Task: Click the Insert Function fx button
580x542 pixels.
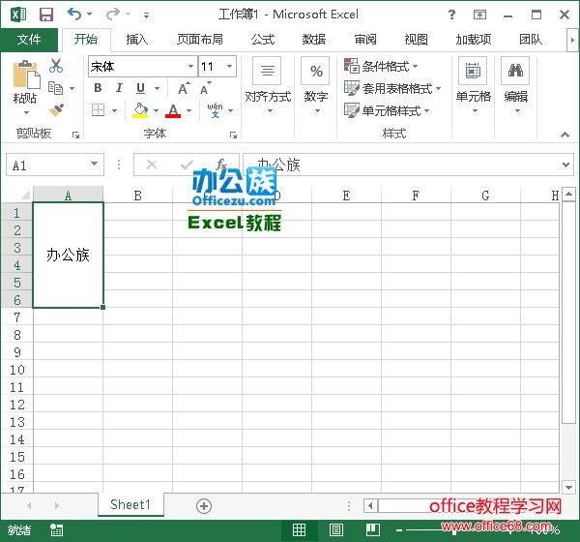Action: coord(221,165)
